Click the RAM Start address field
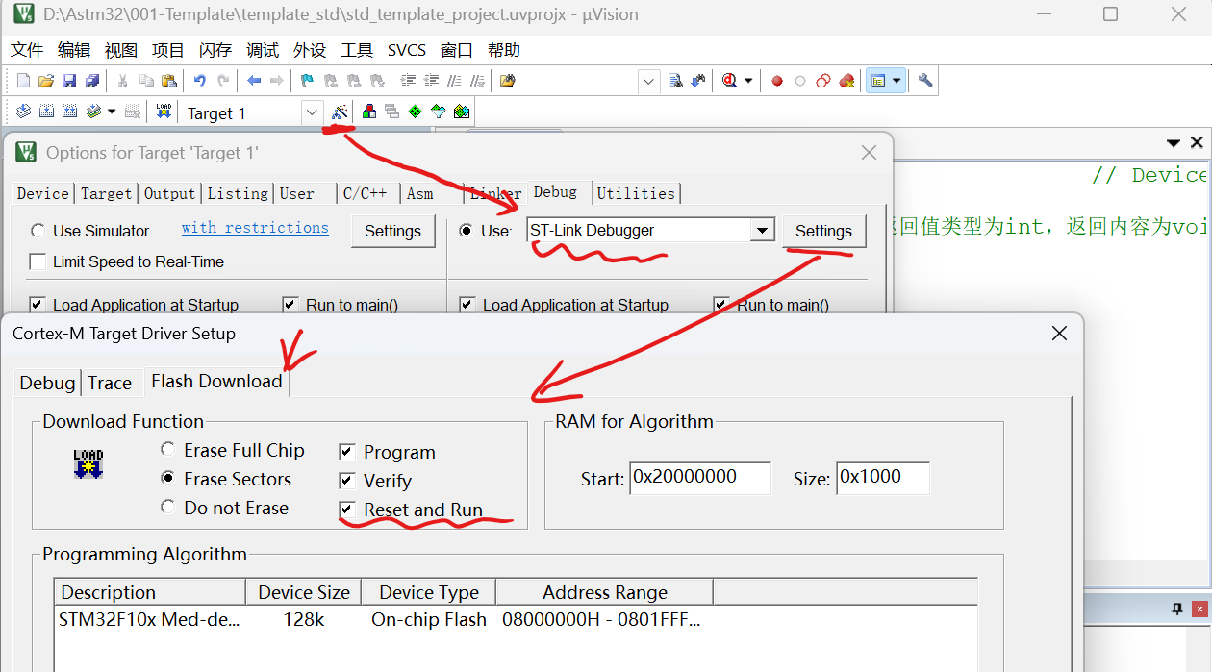 (x=700, y=478)
